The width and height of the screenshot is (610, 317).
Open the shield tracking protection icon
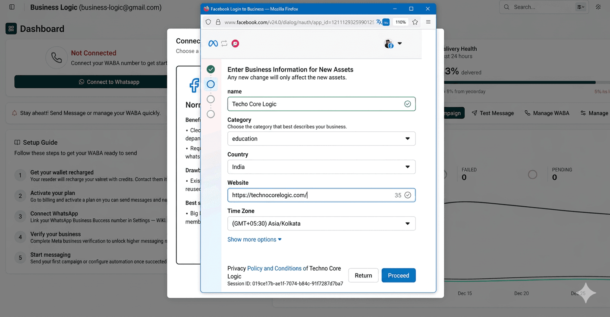(x=208, y=22)
